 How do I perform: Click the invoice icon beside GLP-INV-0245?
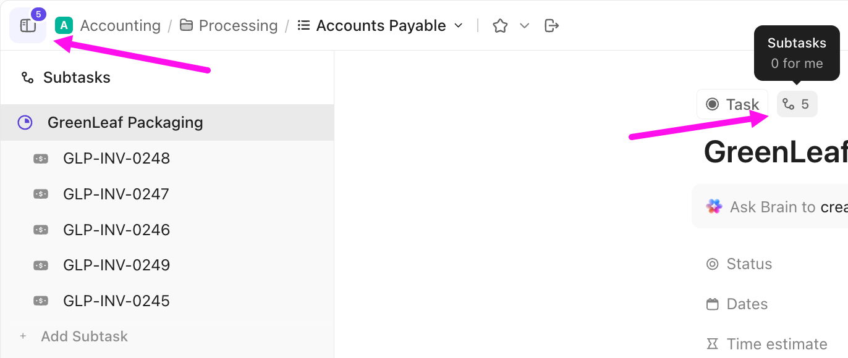[x=41, y=301]
